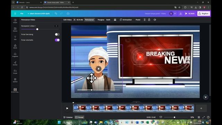Click the K user avatar
The image size is (222, 125).
click(171, 14)
